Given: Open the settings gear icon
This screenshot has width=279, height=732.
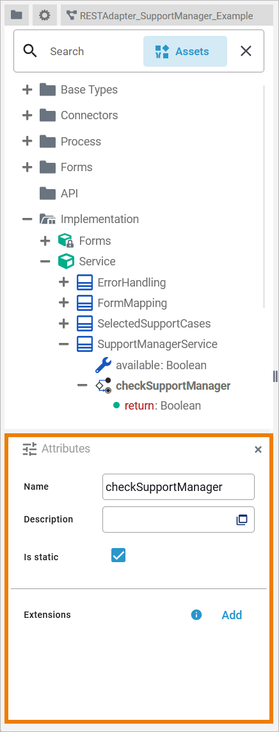Looking at the screenshot, I should pos(44,15).
